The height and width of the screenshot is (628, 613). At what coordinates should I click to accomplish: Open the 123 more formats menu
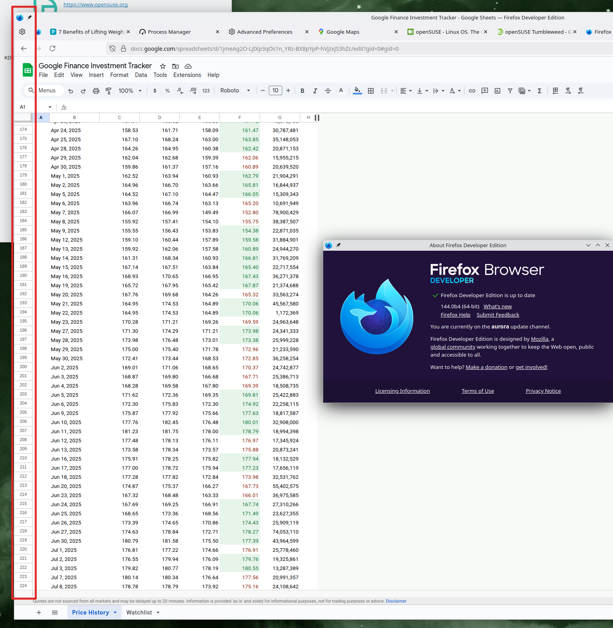[206, 91]
